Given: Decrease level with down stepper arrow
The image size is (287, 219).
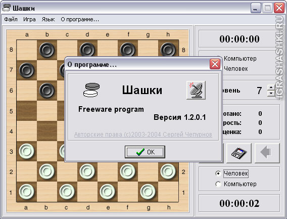Looking at the screenshot, I should point(271,93).
